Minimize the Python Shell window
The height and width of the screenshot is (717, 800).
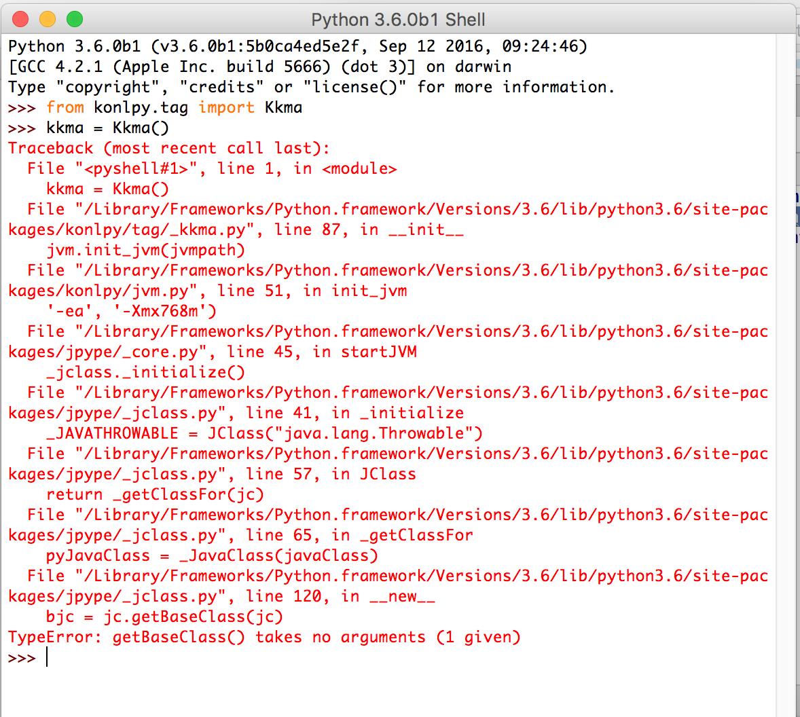point(47,20)
